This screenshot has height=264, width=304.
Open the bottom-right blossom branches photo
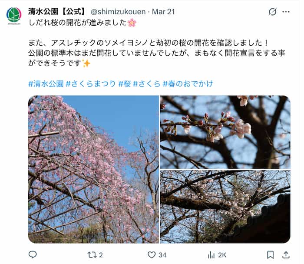225,207
